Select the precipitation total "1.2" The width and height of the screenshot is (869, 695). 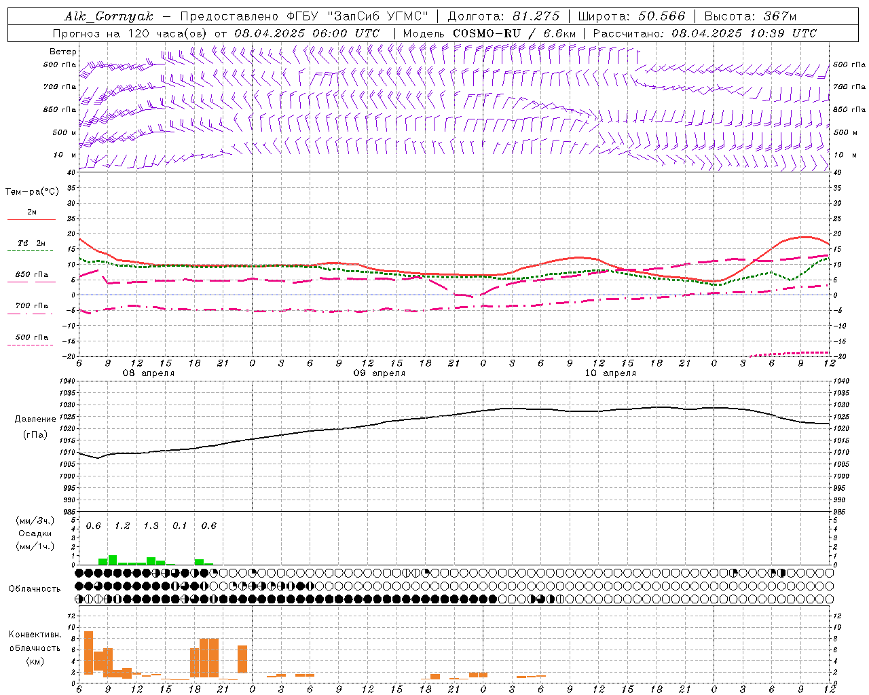pos(122,526)
